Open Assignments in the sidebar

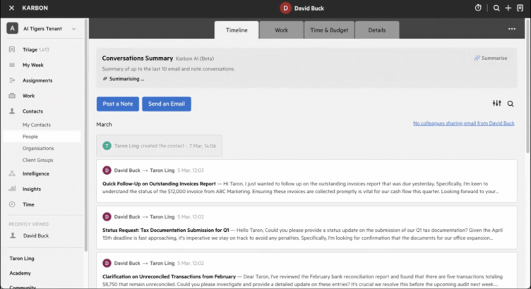pyautogui.click(x=37, y=80)
